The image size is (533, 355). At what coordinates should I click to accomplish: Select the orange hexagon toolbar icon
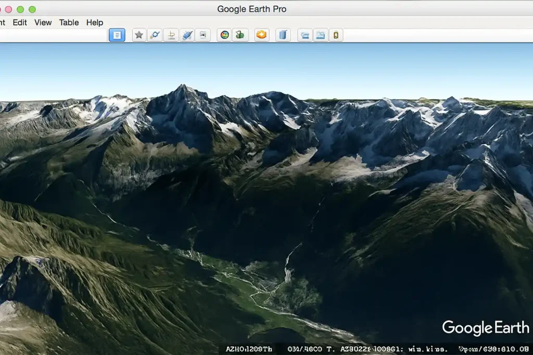[261, 35]
